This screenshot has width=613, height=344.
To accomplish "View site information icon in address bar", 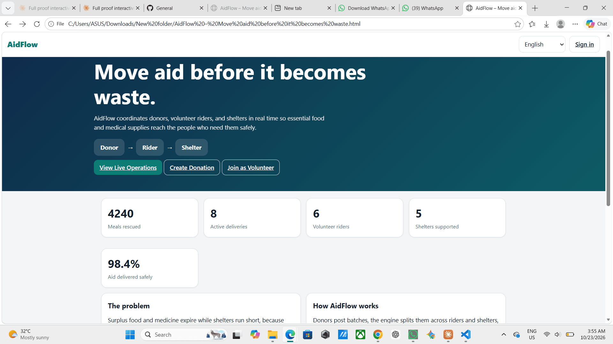I will (51, 24).
